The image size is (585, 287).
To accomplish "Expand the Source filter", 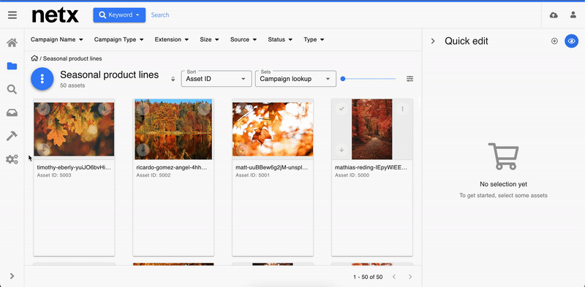I will (244, 39).
